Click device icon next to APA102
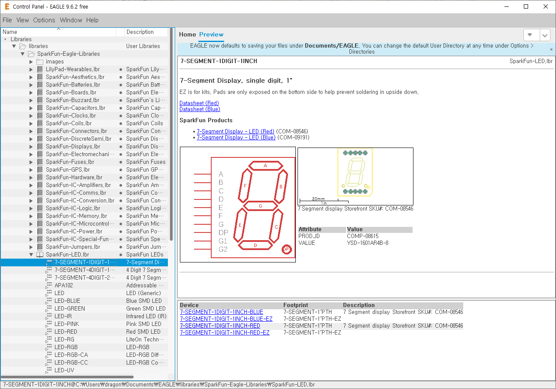The image size is (556, 389). tap(49, 285)
